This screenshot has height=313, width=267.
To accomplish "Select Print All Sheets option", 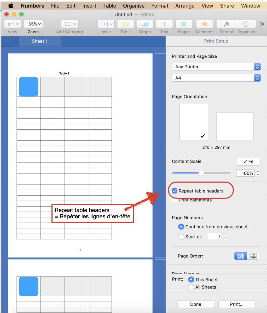I will click(x=191, y=287).
